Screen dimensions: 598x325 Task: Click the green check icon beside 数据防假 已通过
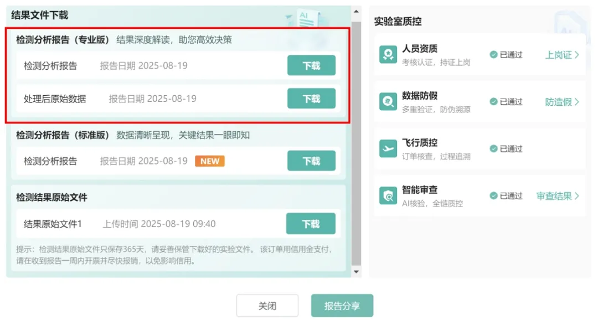pyautogui.click(x=493, y=102)
